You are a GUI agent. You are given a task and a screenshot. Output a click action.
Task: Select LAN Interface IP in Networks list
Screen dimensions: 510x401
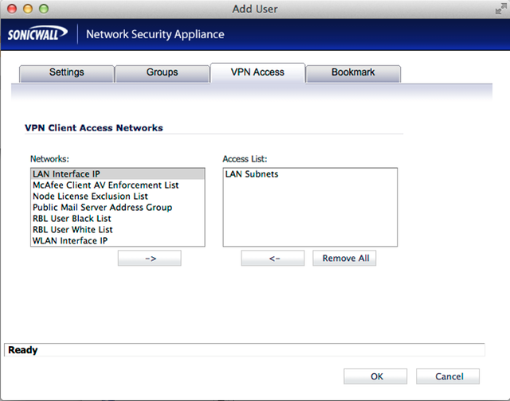(x=118, y=174)
